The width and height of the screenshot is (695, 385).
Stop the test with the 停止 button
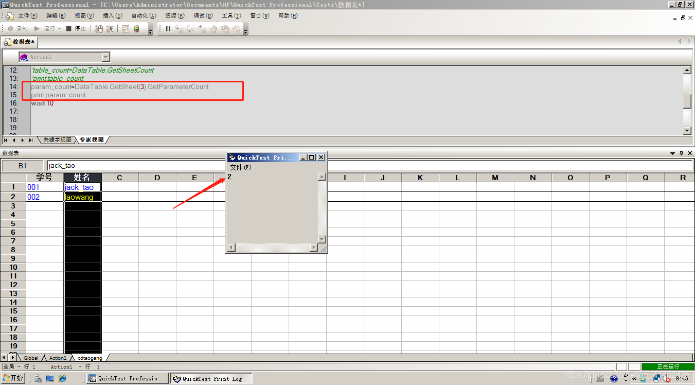tap(76, 29)
